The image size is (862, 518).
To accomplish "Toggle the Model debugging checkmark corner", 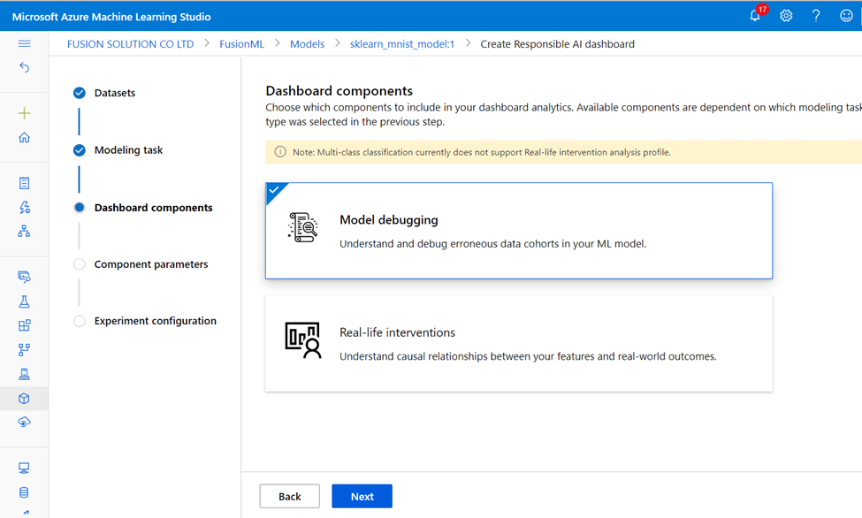I will (274, 190).
